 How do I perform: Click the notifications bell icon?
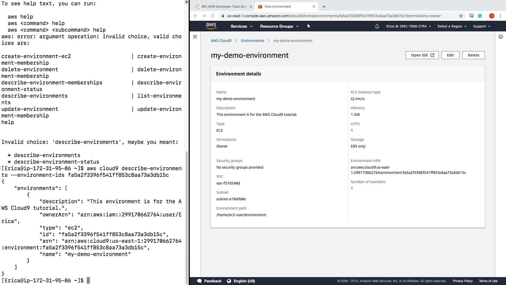tap(377, 26)
